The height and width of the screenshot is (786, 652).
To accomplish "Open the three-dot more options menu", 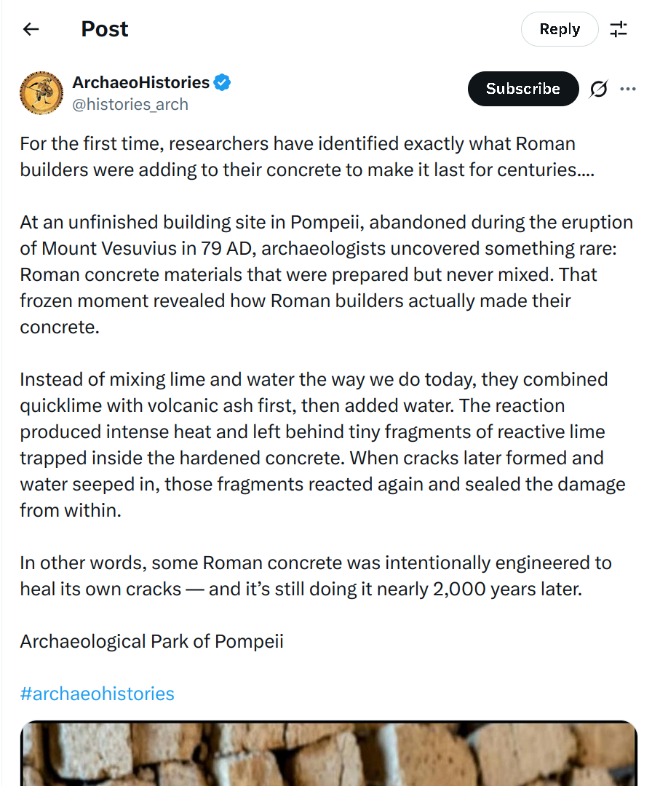I will (x=628, y=89).
